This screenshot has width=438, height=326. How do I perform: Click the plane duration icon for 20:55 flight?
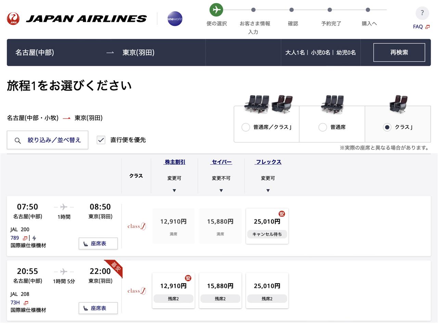(x=64, y=271)
